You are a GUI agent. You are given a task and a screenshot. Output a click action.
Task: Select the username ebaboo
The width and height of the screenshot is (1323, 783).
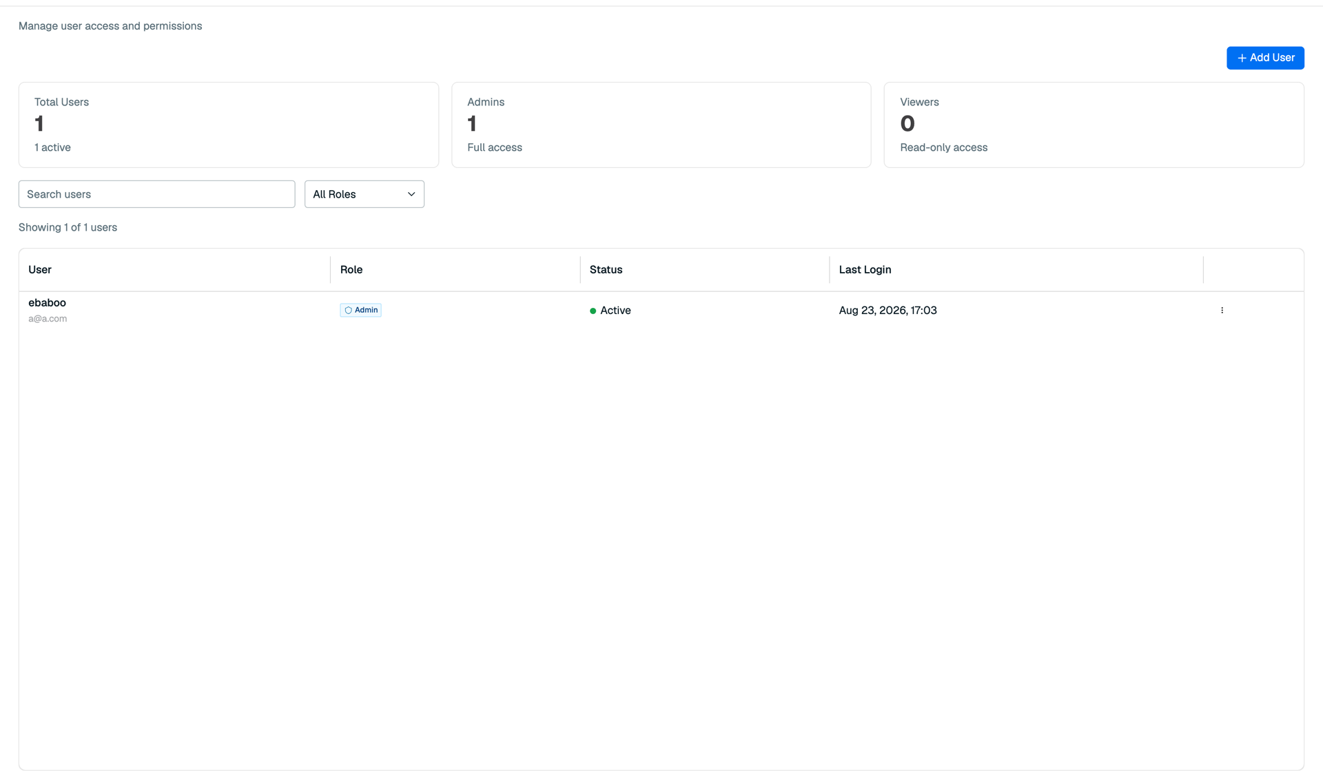coord(47,303)
